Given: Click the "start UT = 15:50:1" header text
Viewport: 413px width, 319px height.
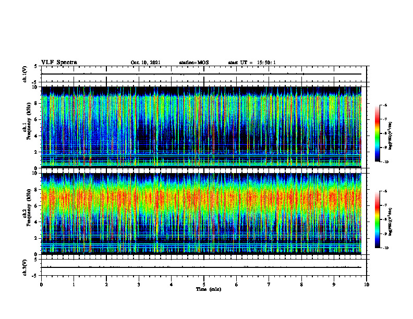Looking at the screenshot, I should coord(252,63).
